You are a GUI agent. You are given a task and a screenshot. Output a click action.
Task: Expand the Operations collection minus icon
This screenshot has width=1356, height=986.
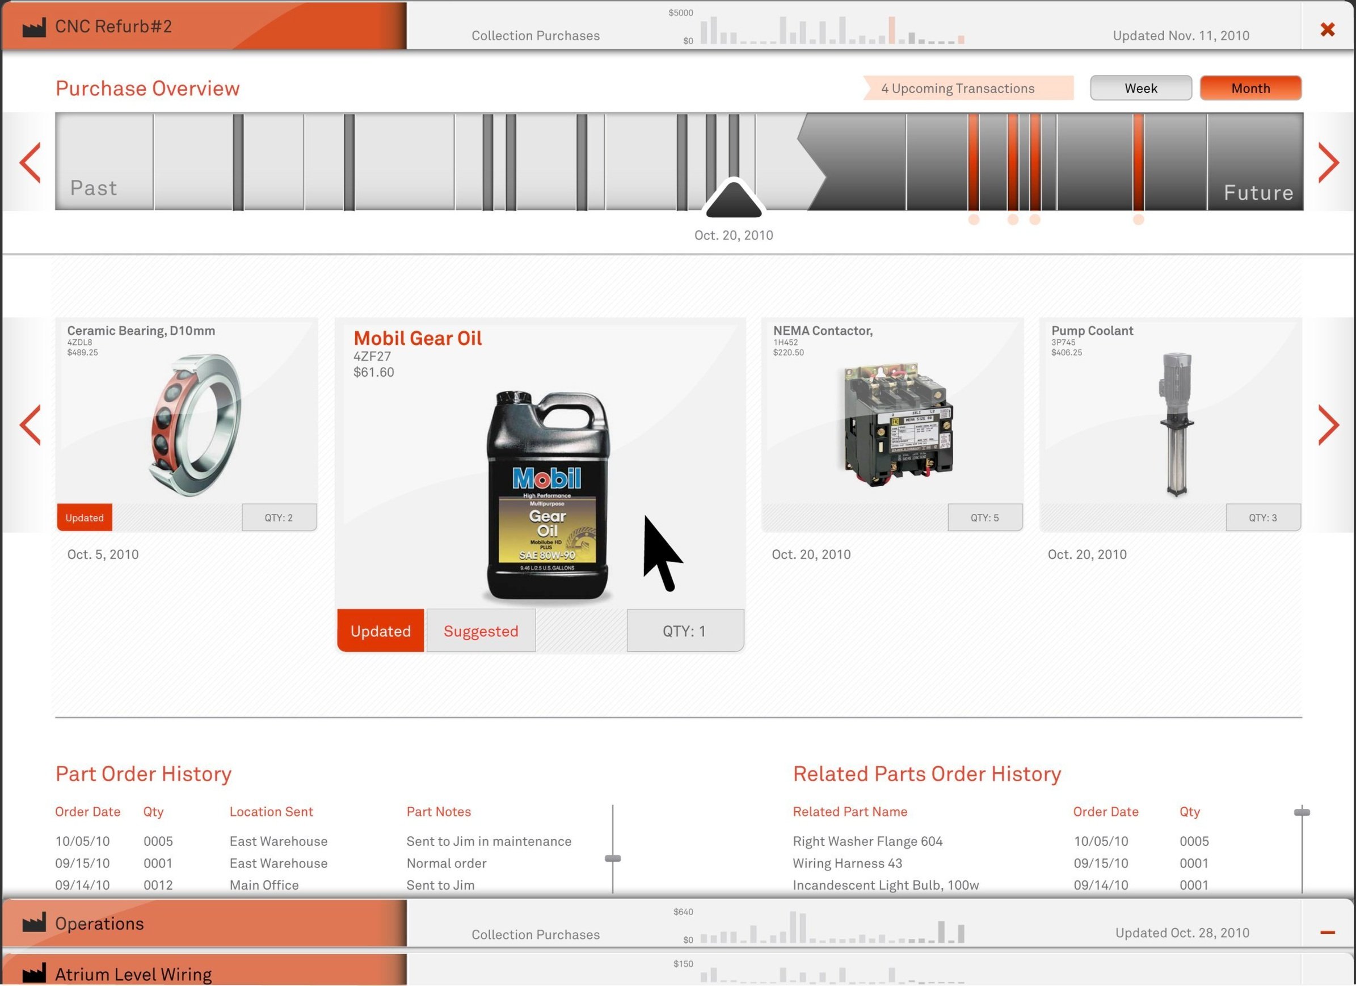(x=1327, y=932)
